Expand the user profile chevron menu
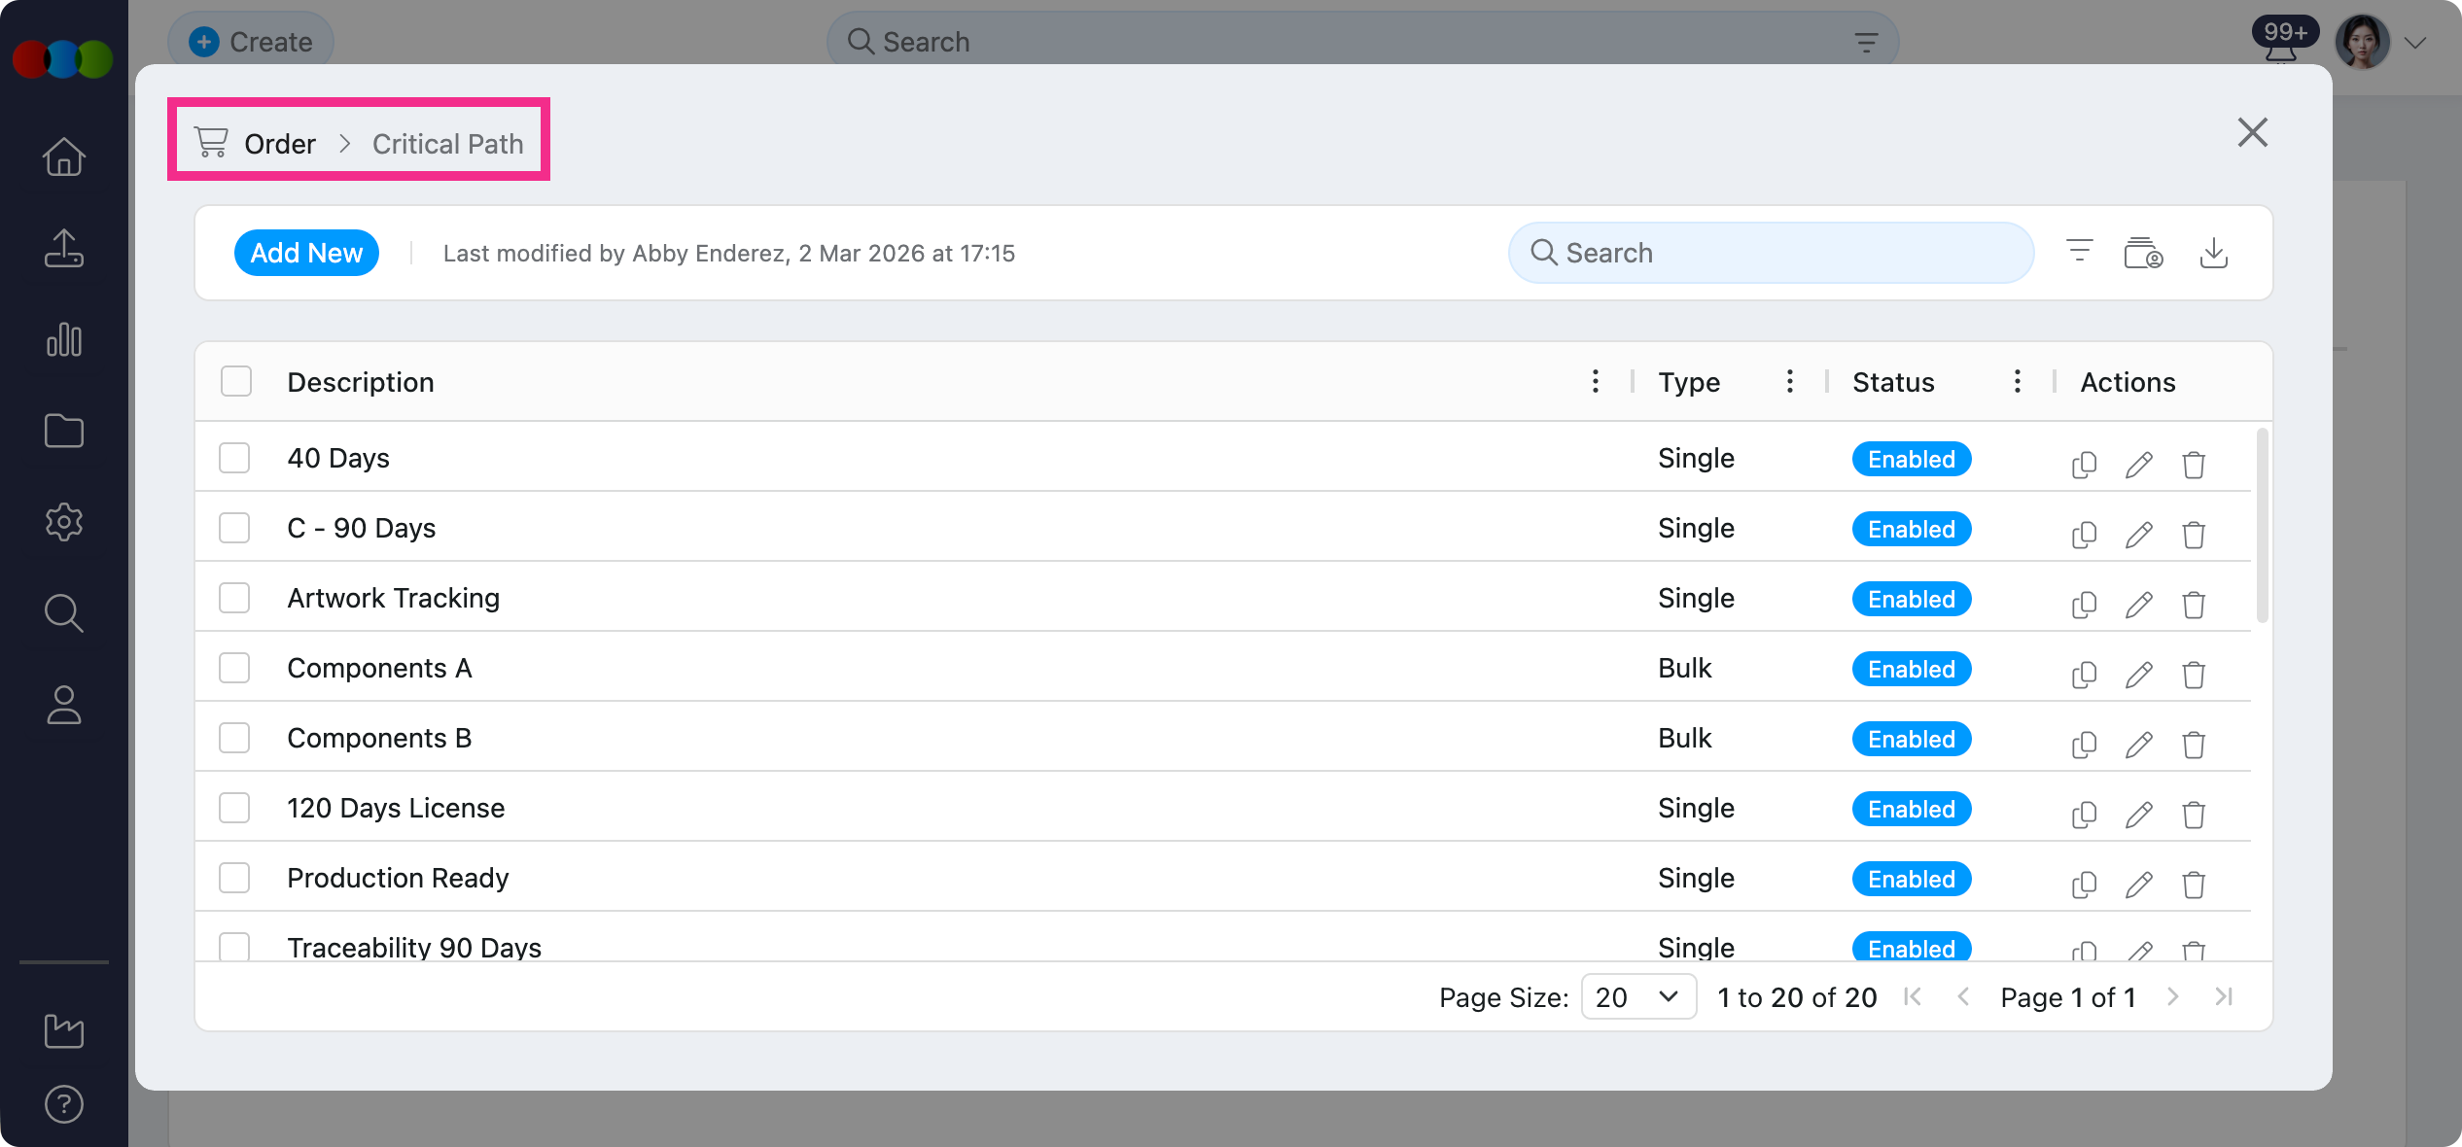This screenshot has width=2462, height=1147. (2416, 43)
